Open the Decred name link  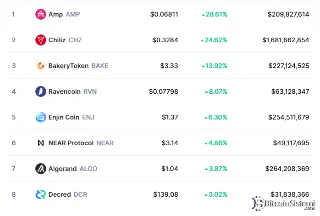(60, 194)
